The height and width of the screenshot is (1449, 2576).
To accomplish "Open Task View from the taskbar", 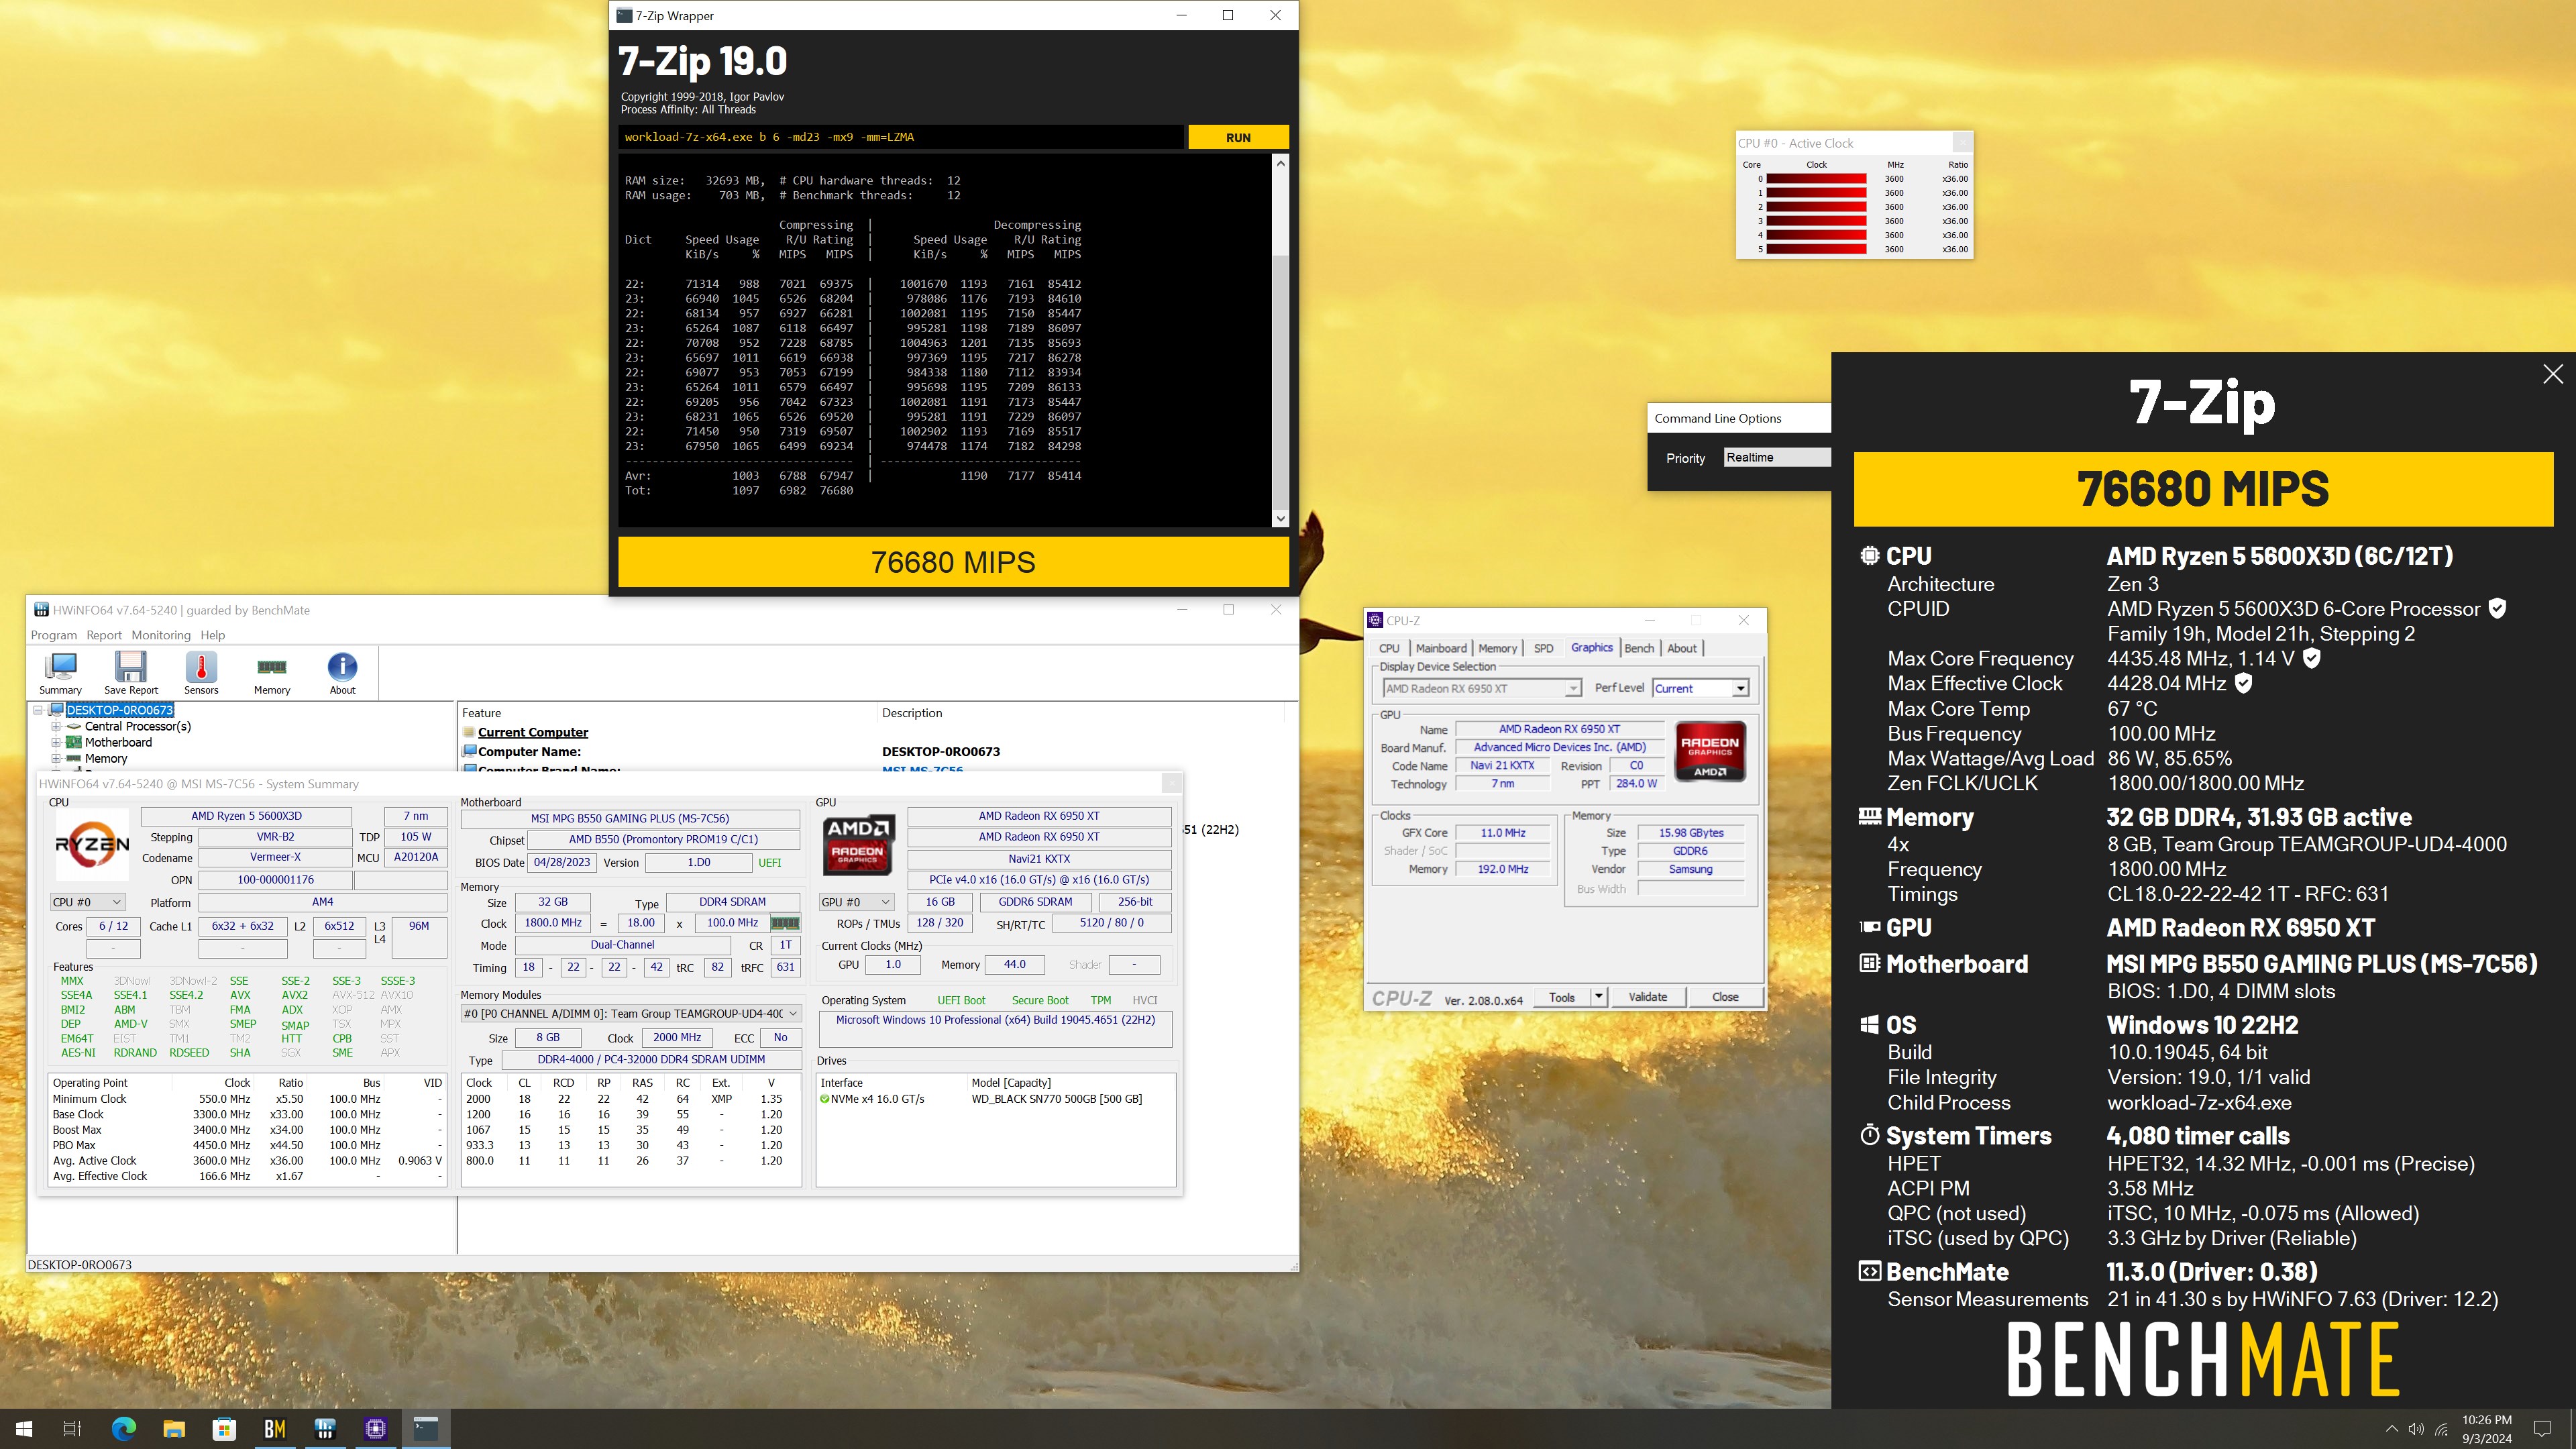I will pyautogui.click(x=72, y=1428).
